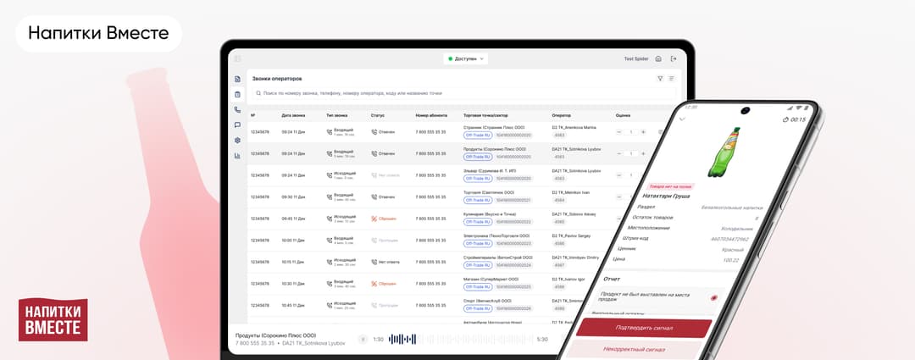
Task: Click Off-Trade RU tag in Магазин row
Action: (477, 286)
